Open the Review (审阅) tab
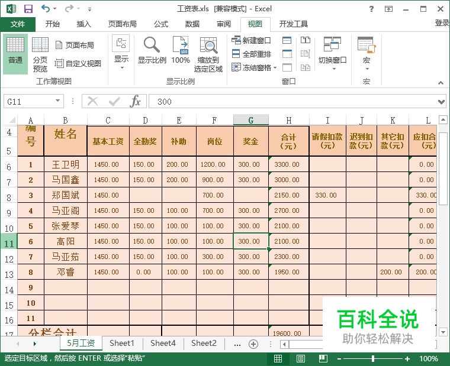This screenshot has height=366, width=450. click(224, 24)
